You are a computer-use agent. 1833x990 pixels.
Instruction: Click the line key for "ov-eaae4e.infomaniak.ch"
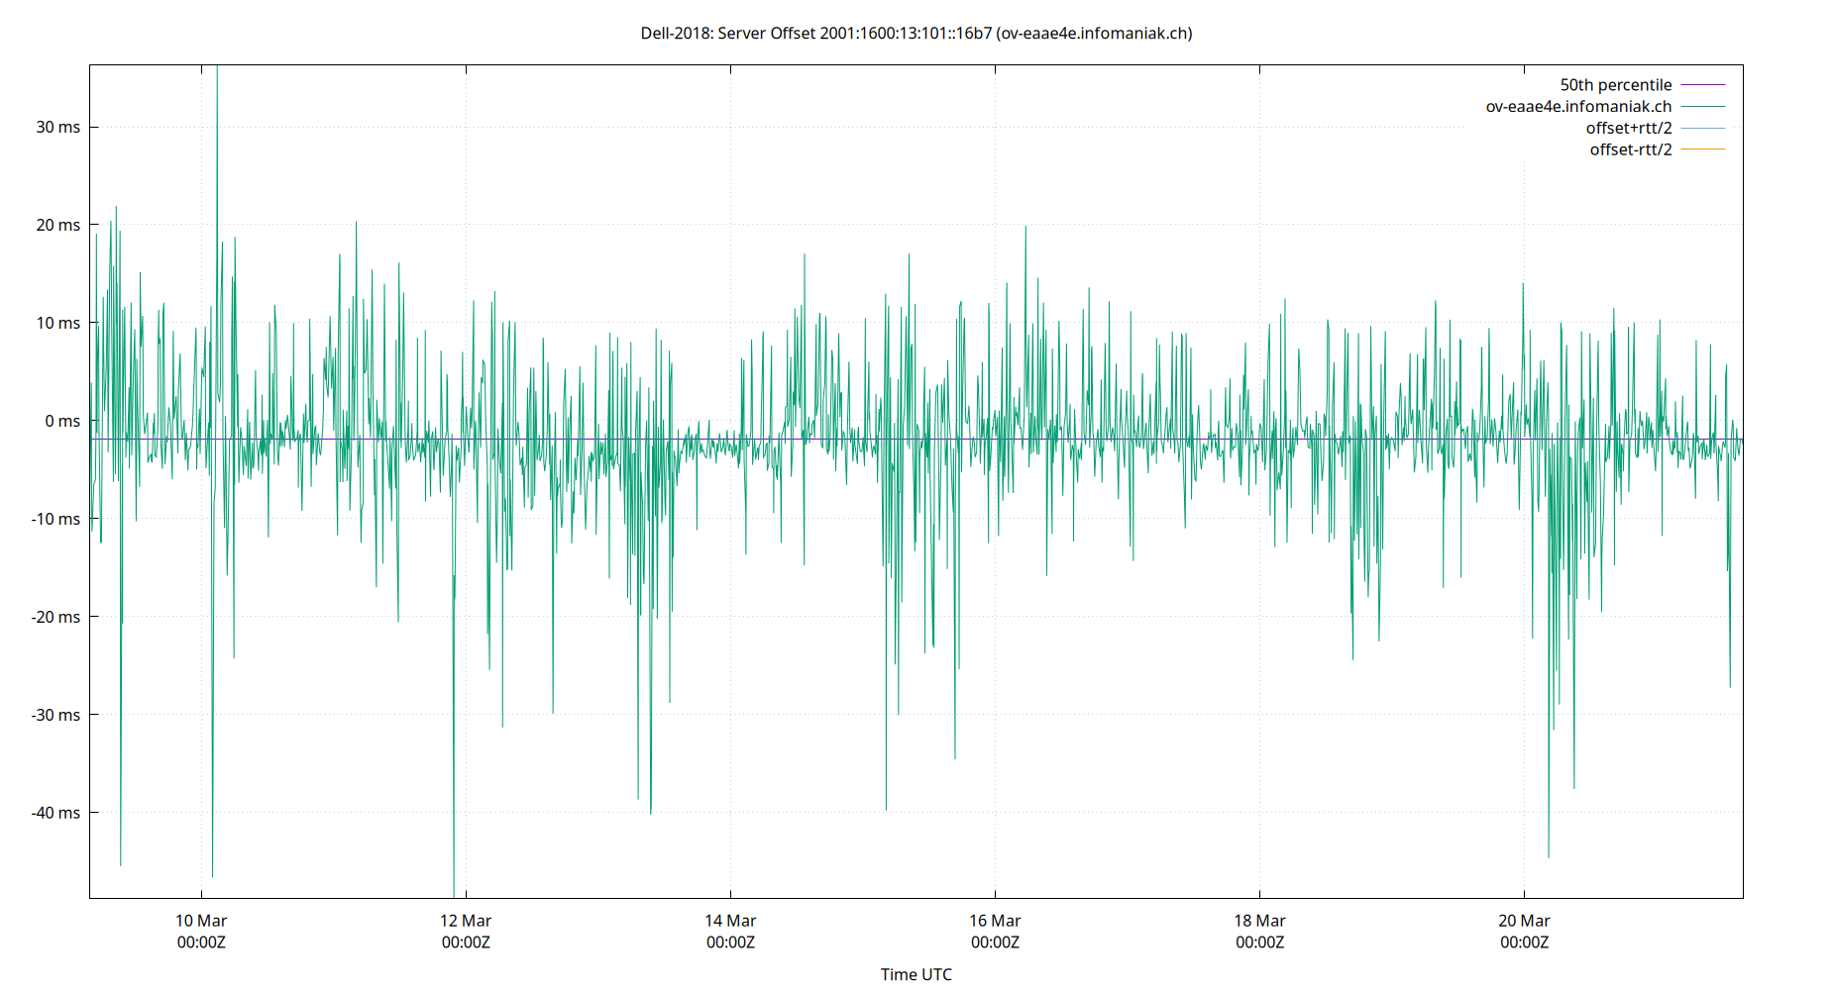pyautogui.click(x=1701, y=106)
